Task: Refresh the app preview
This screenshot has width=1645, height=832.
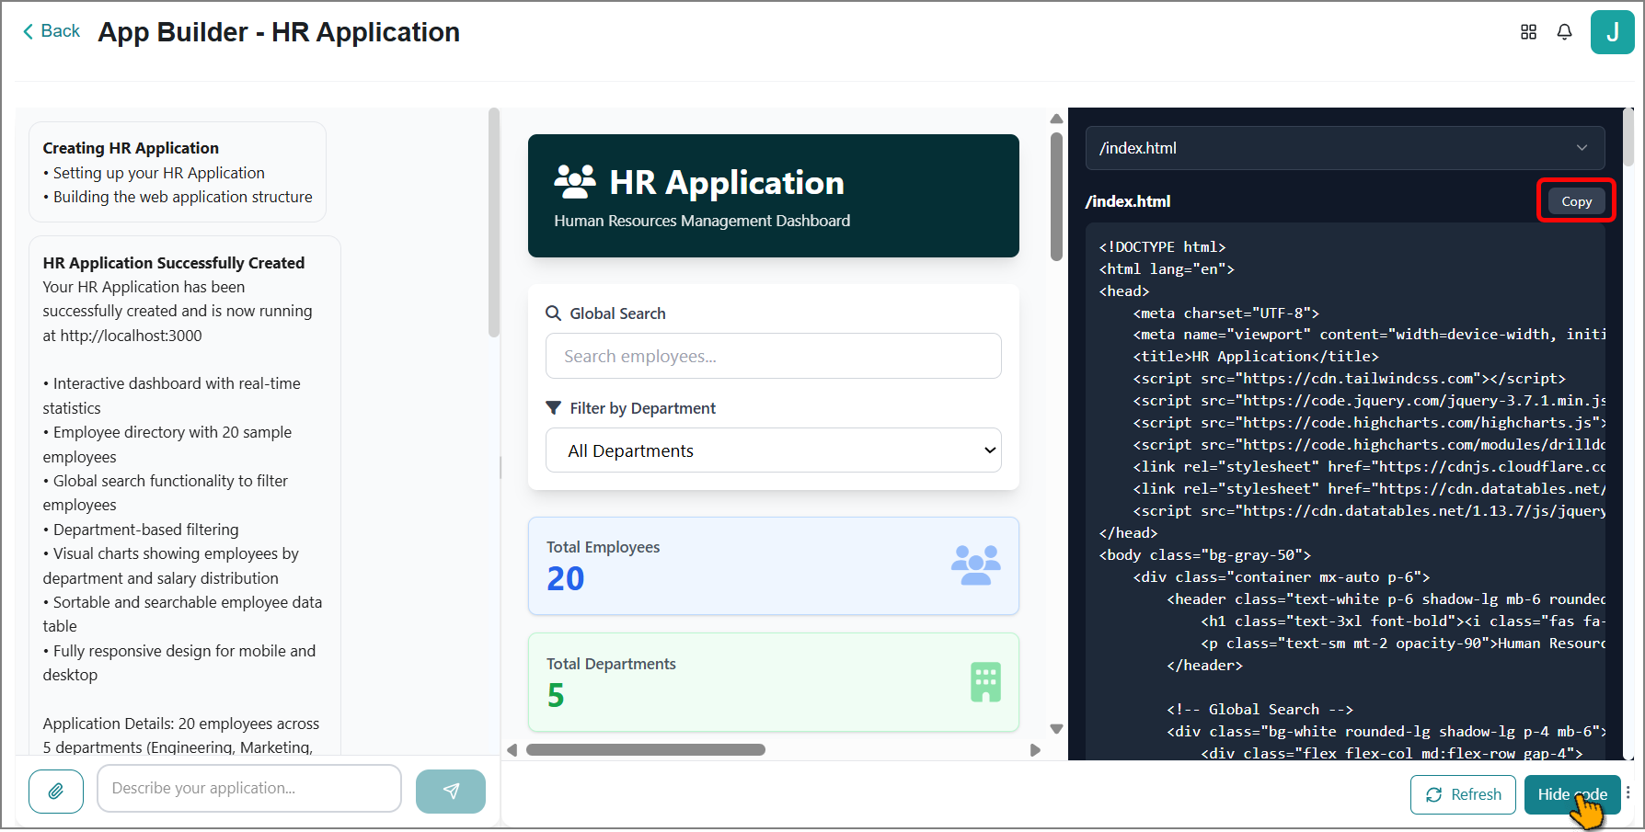Action: click(1463, 794)
